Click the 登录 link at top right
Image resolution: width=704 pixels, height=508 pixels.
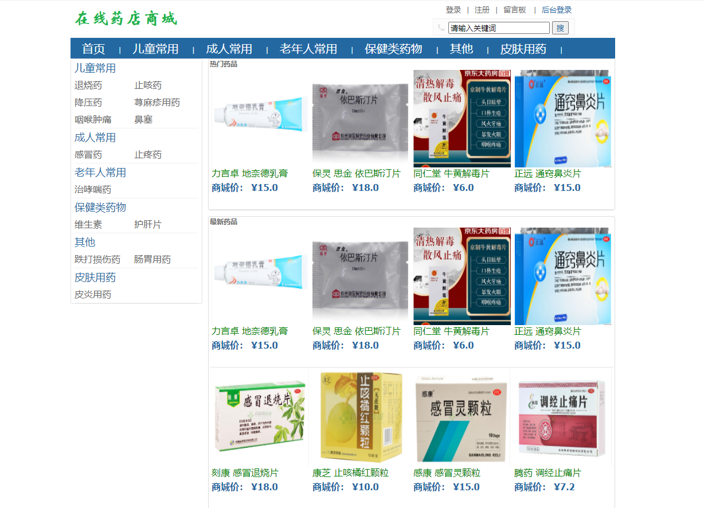pyautogui.click(x=452, y=10)
